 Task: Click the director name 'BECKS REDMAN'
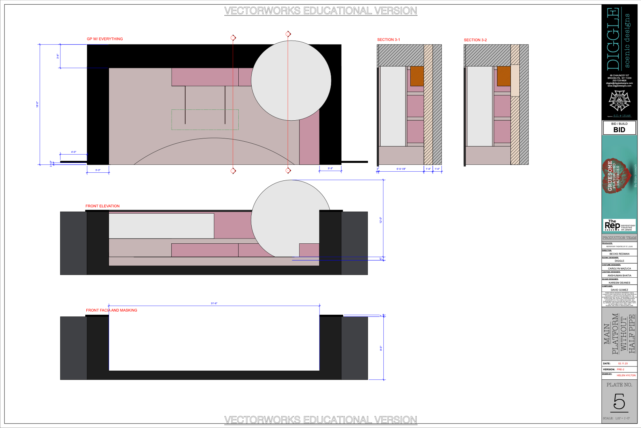[619, 254]
